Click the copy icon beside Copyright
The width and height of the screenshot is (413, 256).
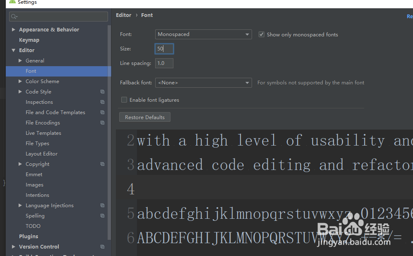click(103, 164)
